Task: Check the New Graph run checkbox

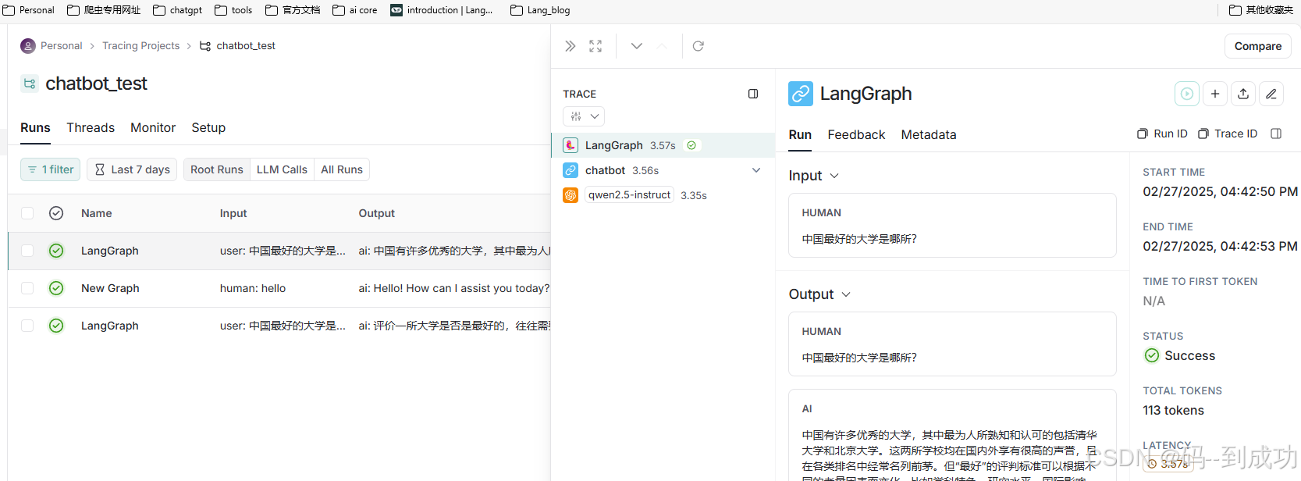Action: [x=27, y=288]
